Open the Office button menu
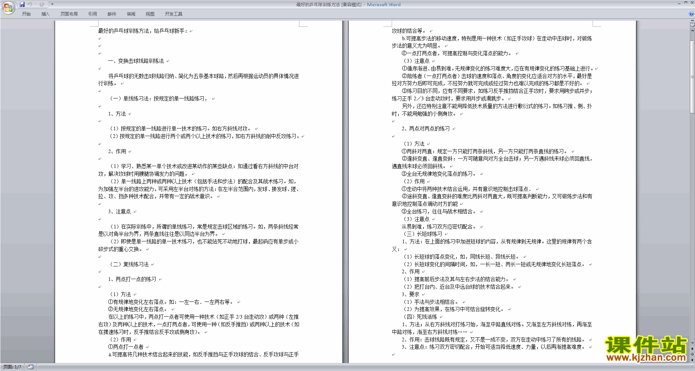 coord(8,7)
